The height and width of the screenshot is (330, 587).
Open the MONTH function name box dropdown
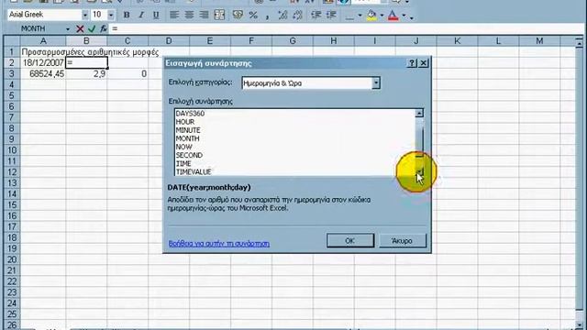[x=68, y=28]
